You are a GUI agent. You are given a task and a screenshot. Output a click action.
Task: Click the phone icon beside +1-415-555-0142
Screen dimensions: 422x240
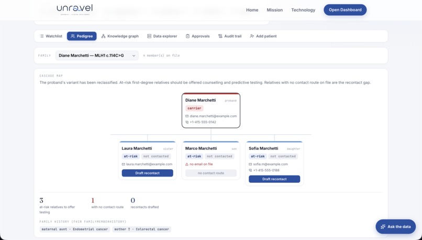(187, 122)
